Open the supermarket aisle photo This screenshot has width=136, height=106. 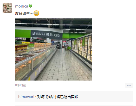click(54, 49)
